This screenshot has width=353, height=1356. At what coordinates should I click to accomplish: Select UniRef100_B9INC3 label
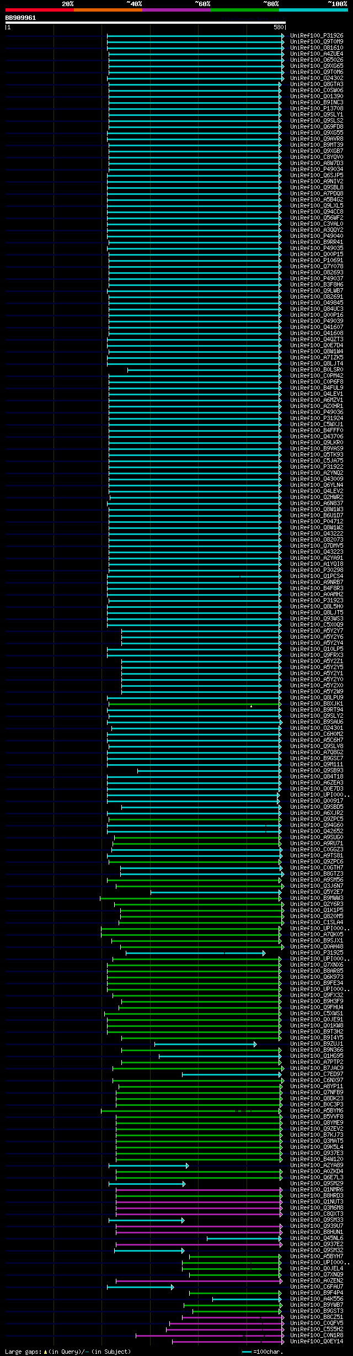pos(317,103)
